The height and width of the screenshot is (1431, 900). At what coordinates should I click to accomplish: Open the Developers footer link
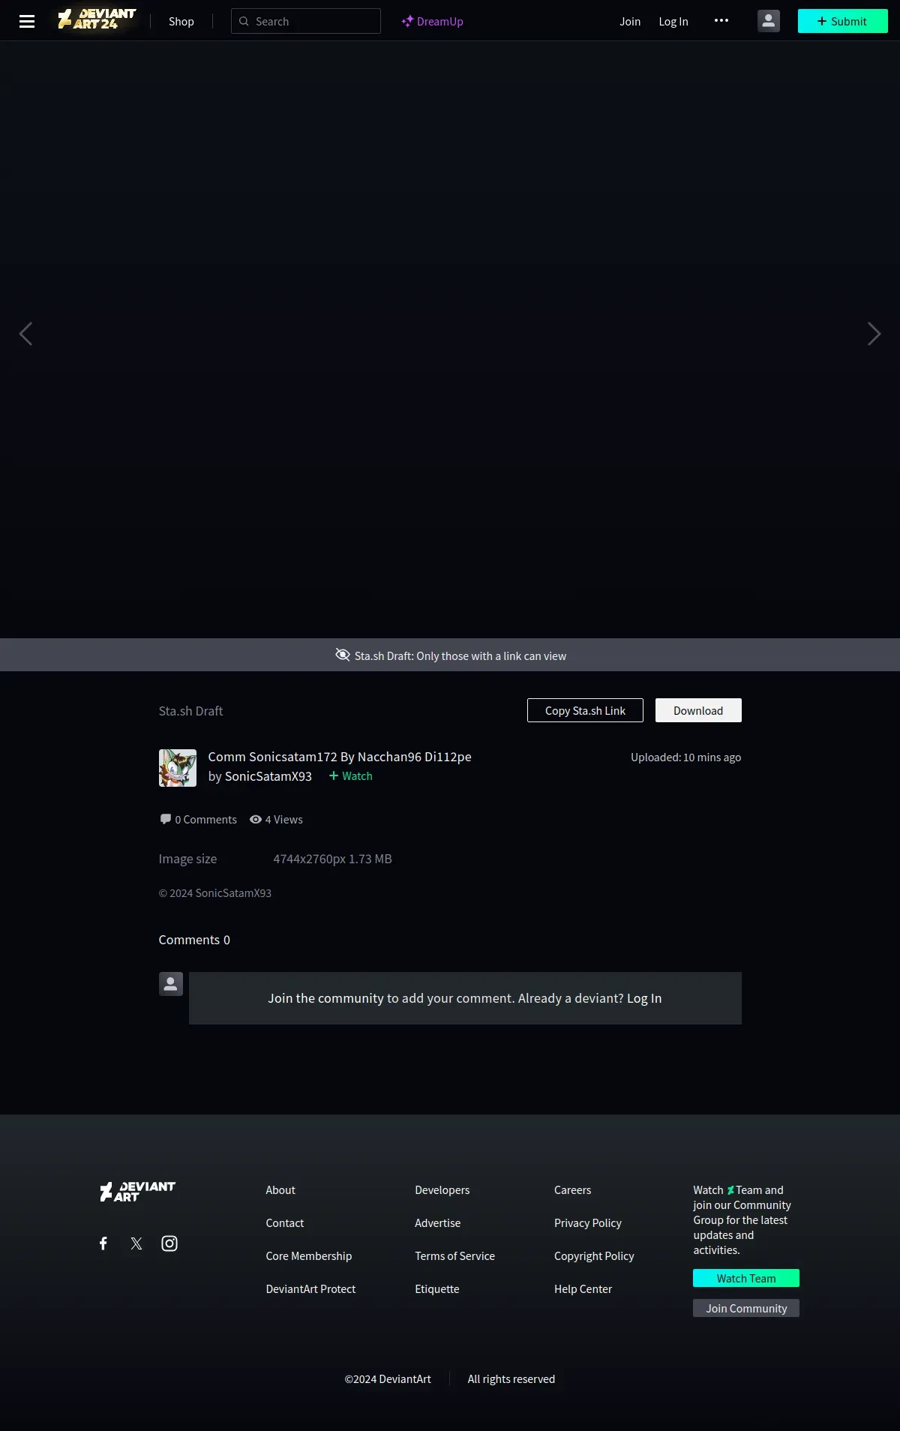(442, 1190)
